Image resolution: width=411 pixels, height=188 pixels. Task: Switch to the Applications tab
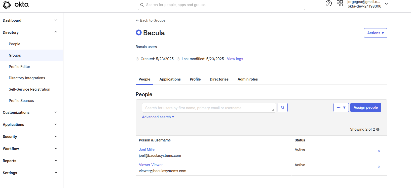click(170, 79)
